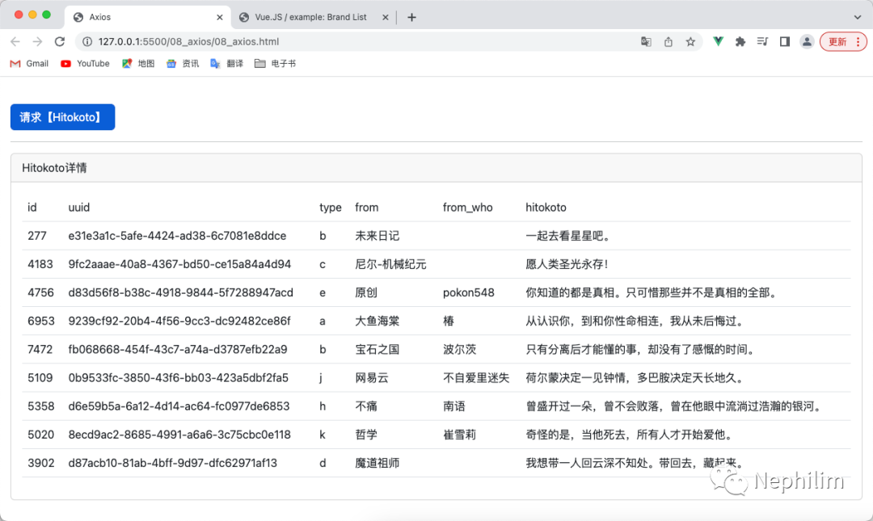Click the from_who cell 波尔茨
The image size is (873, 521).
pos(459,350)
